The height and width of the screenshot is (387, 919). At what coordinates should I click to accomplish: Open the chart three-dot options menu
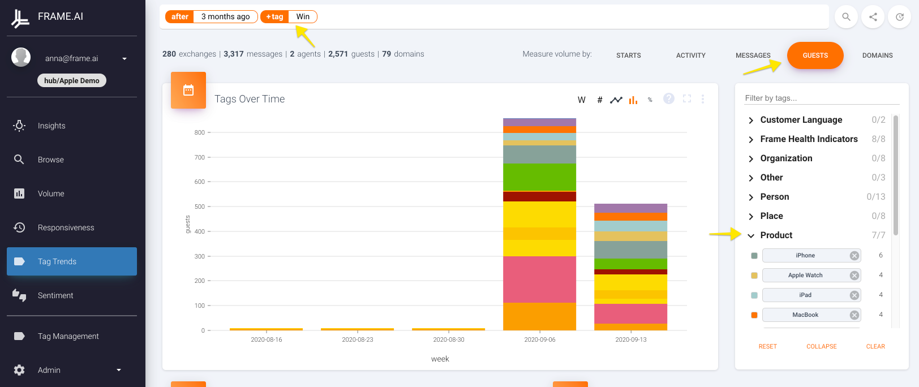click(x=703, y=99)
